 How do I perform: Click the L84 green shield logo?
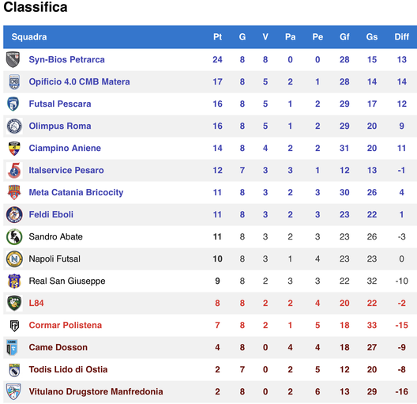[14, 303]
